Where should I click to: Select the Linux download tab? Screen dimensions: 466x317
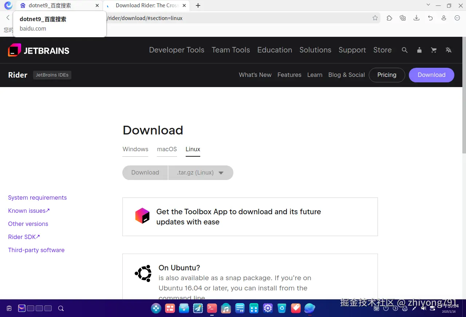click(x=193, y=149)
